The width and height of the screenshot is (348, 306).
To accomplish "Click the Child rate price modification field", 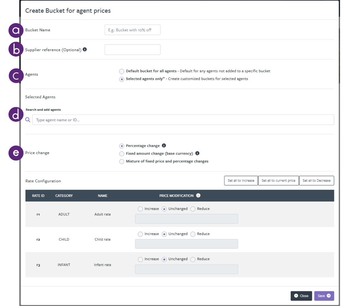I will [187, 244].
